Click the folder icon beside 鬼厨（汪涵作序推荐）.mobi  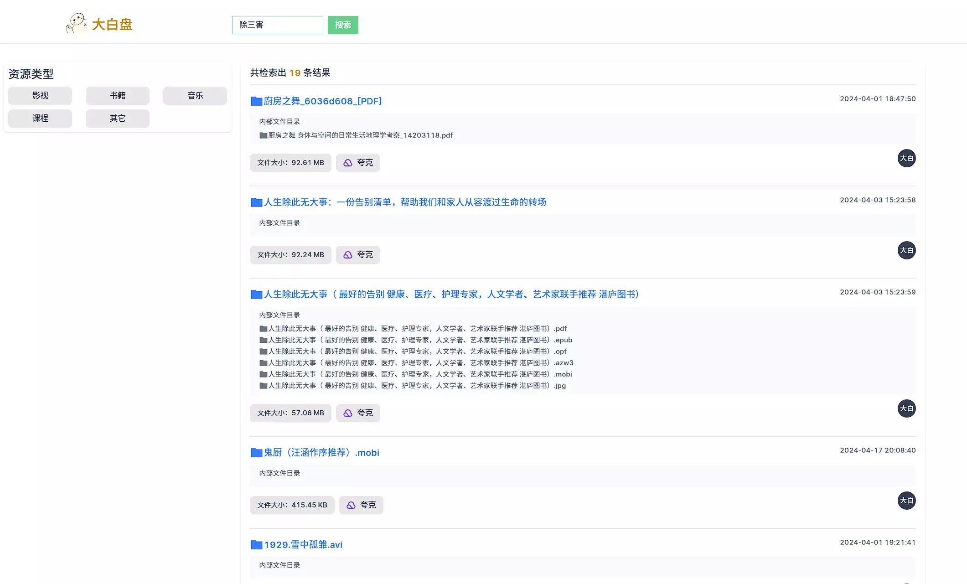256,453
